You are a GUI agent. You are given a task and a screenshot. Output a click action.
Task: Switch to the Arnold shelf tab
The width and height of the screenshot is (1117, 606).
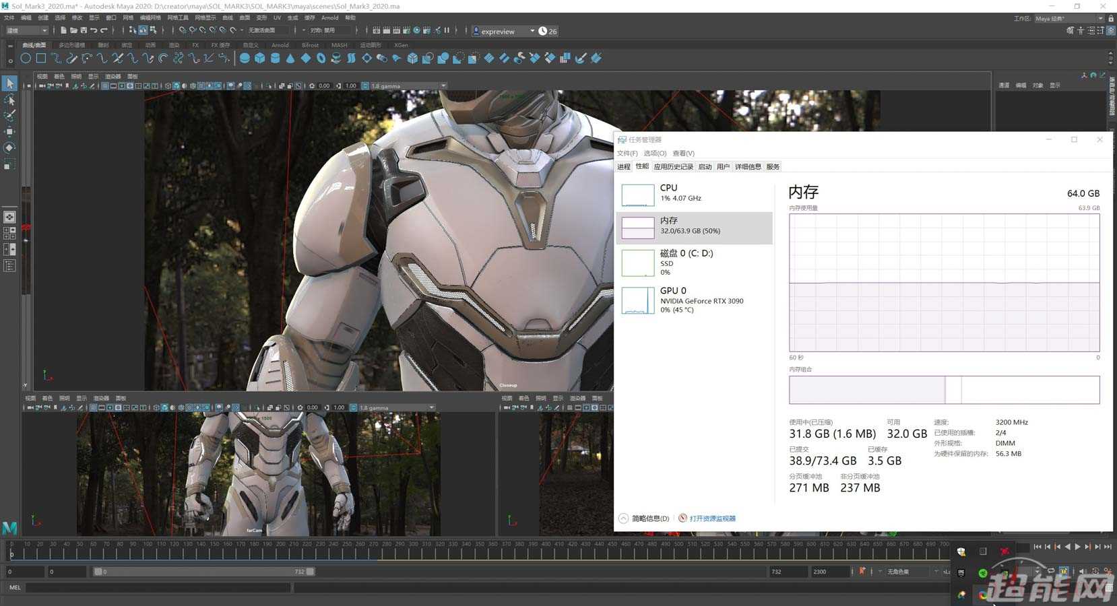(x=280, y=45)
